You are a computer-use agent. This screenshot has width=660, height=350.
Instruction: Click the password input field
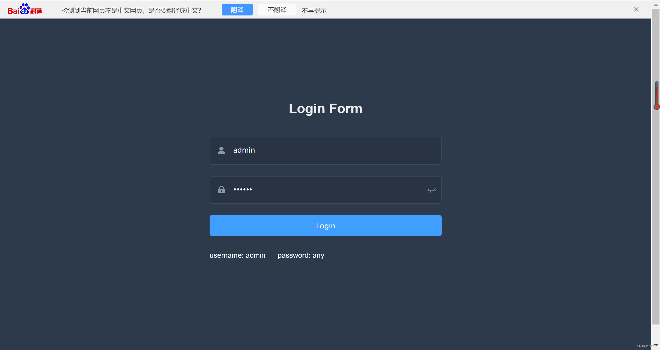click(325, 189)
